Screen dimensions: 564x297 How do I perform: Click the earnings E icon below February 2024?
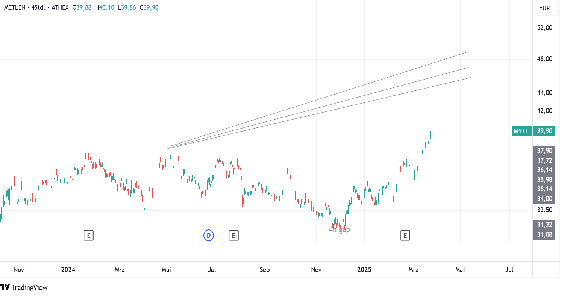click(x=88, y=235)
